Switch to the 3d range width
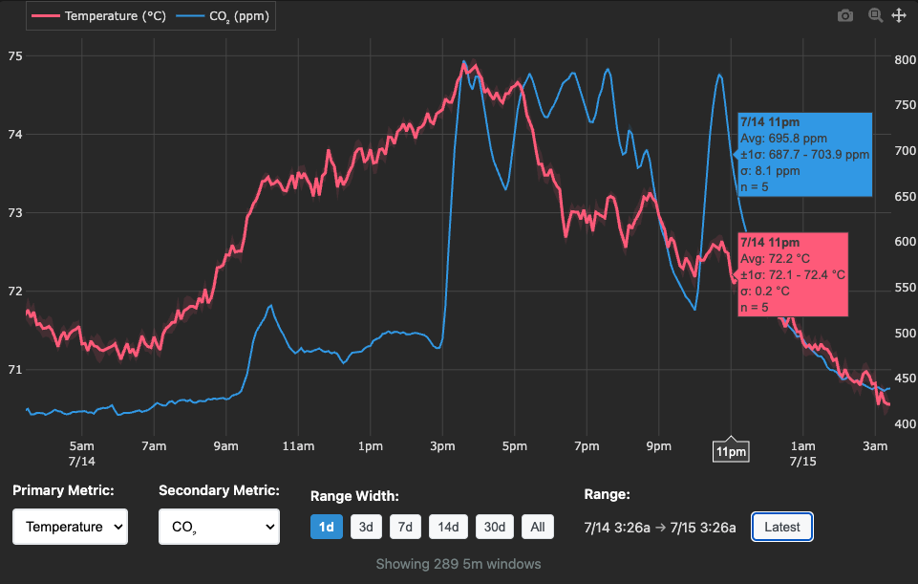Screen dimensions: 918x584 click(x=366, y=526)
